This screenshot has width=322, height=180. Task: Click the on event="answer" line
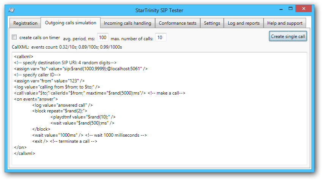36,99
